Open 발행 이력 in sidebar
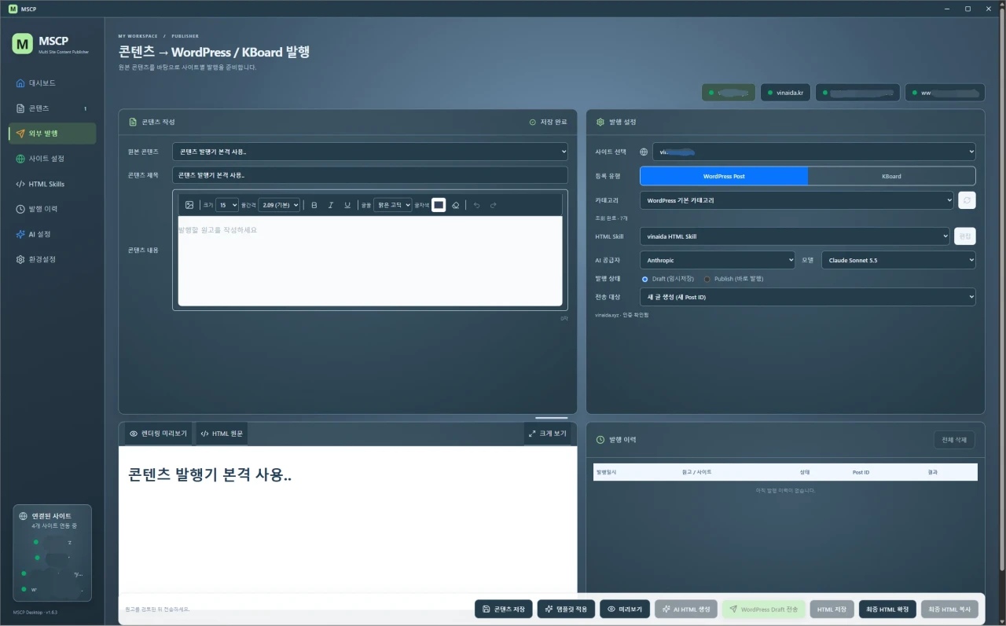Image resolution: width=1006 pixels, height=626 pixels. pyautogui.click(x=52, y=209)
